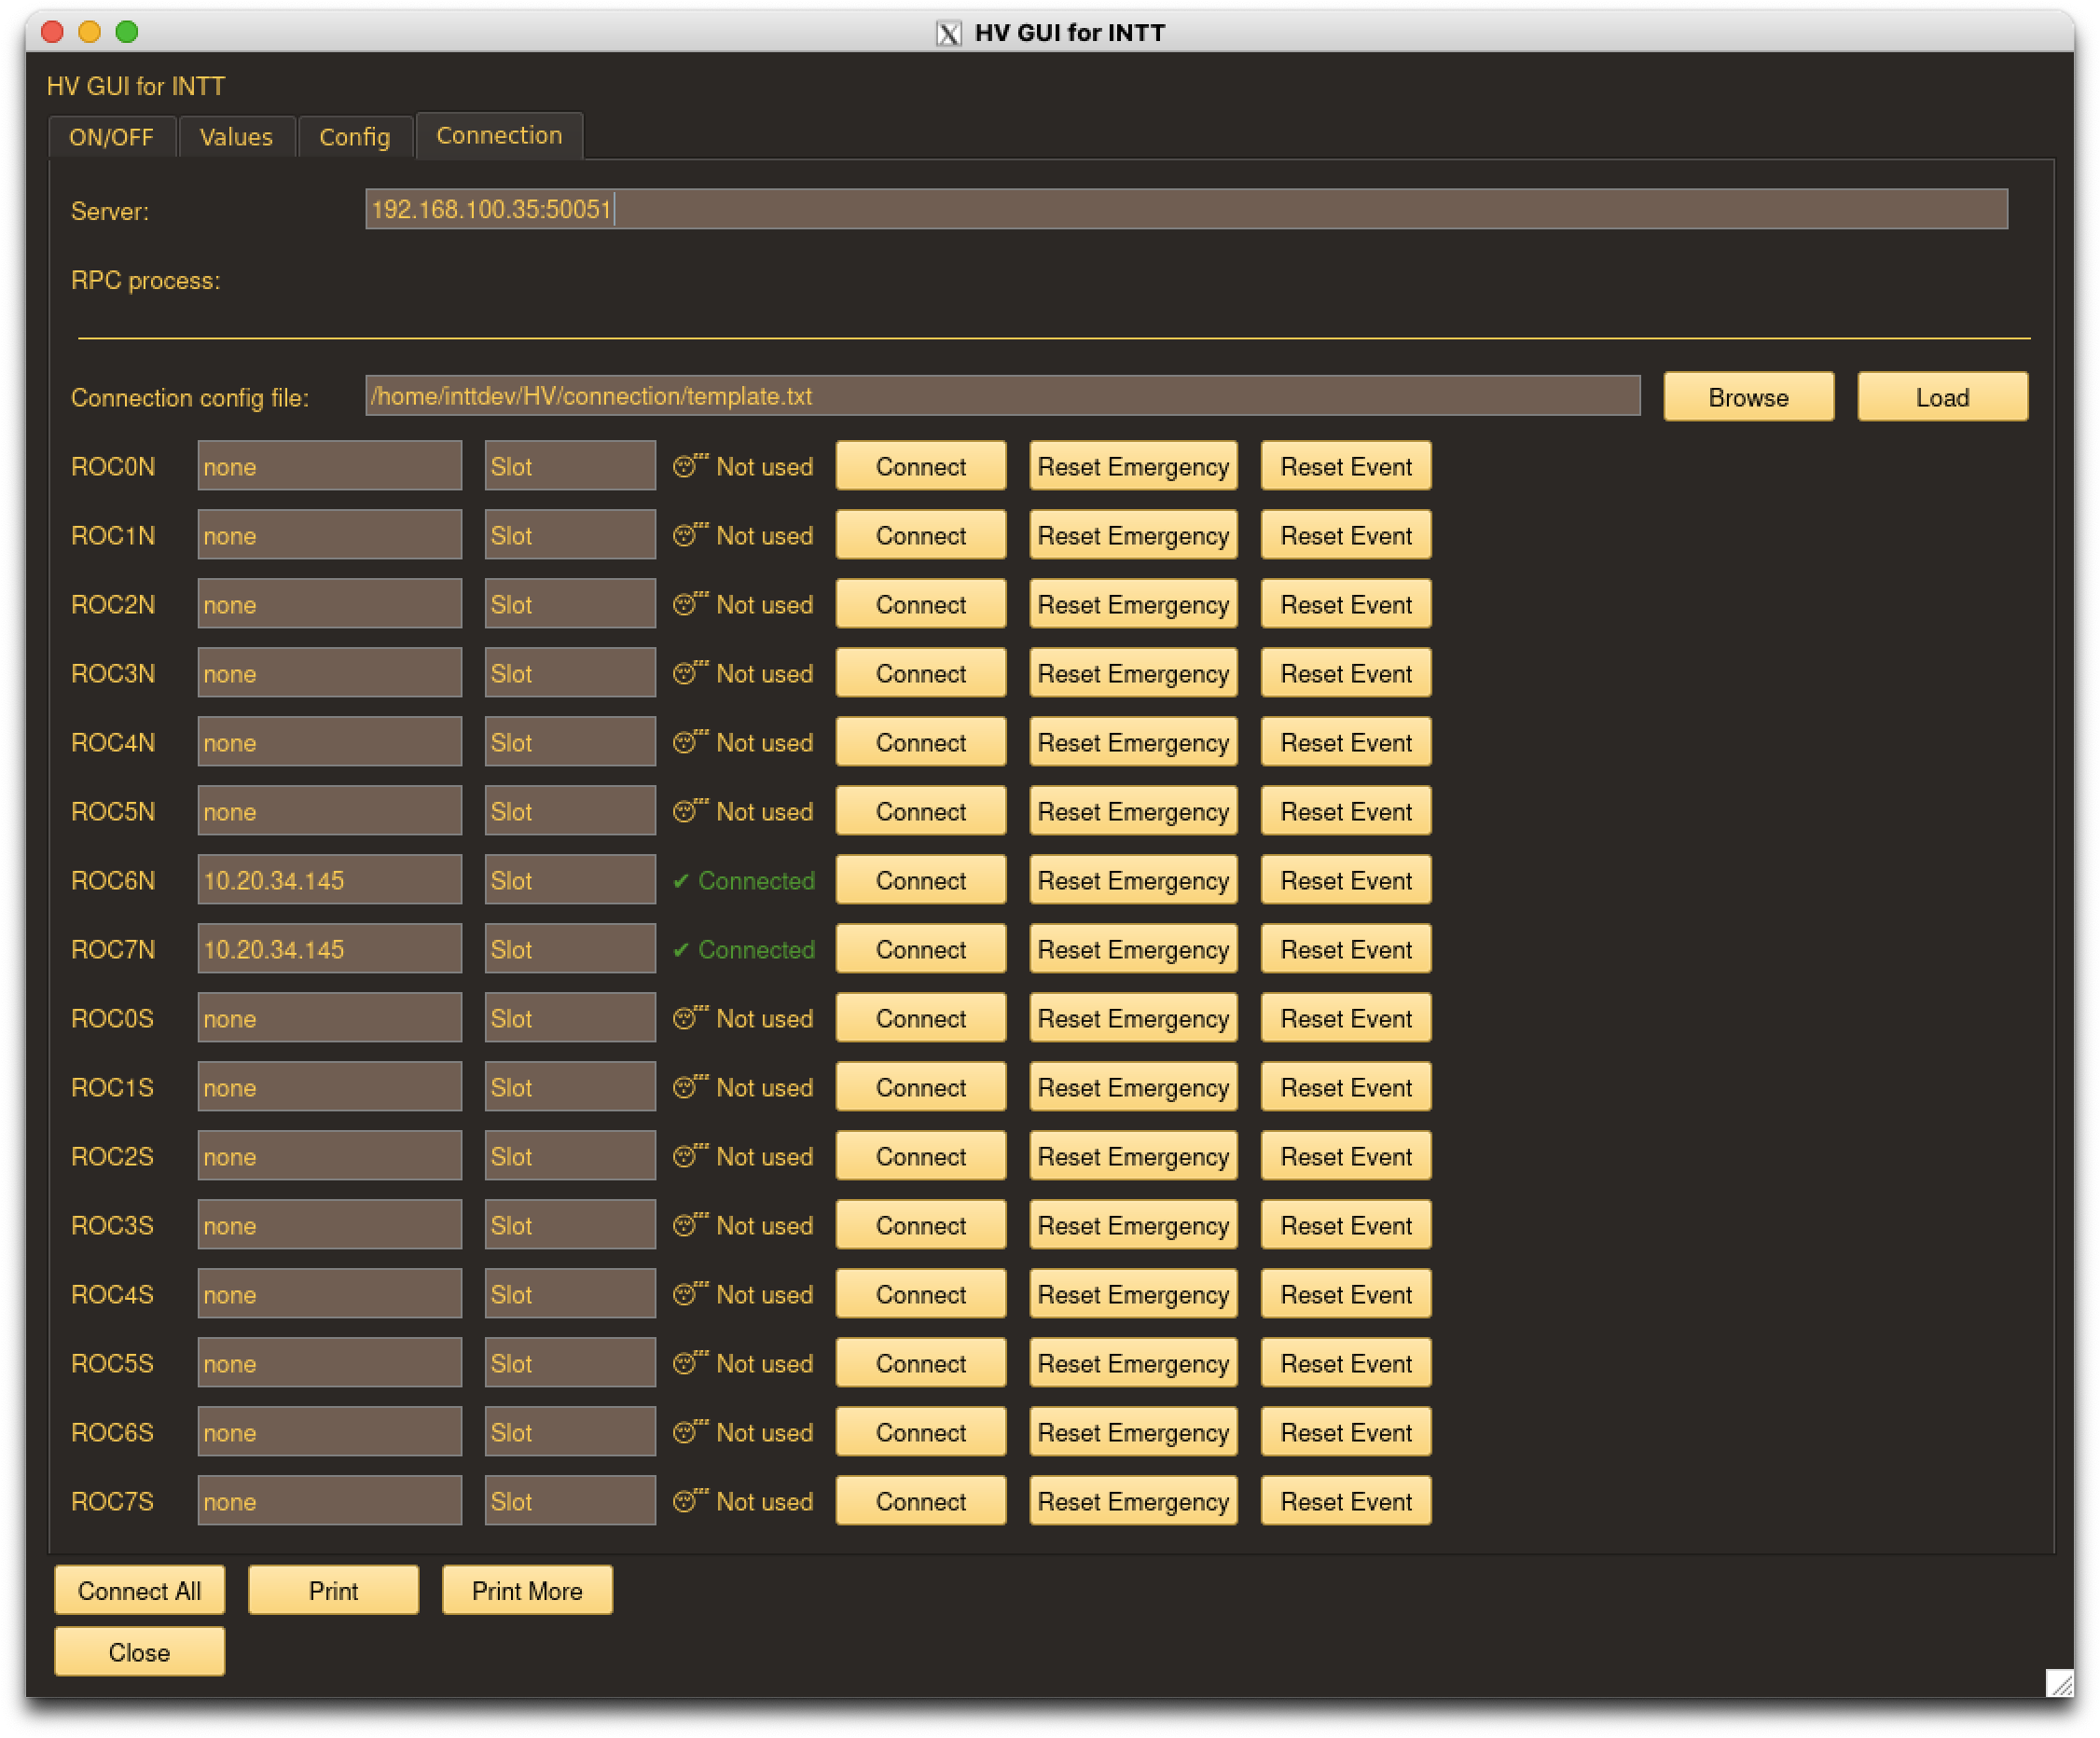Click the window resize grip in the corner

pos(2058,1683)
